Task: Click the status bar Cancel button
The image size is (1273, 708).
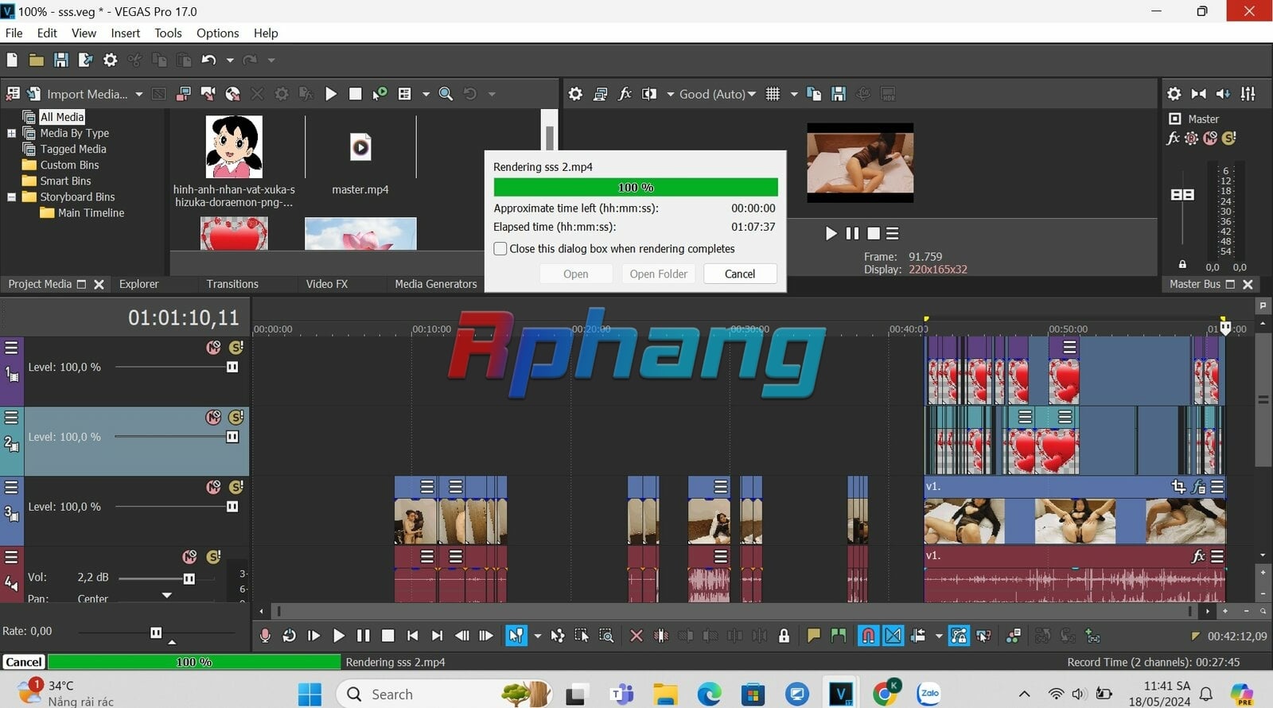Action: 24,662
